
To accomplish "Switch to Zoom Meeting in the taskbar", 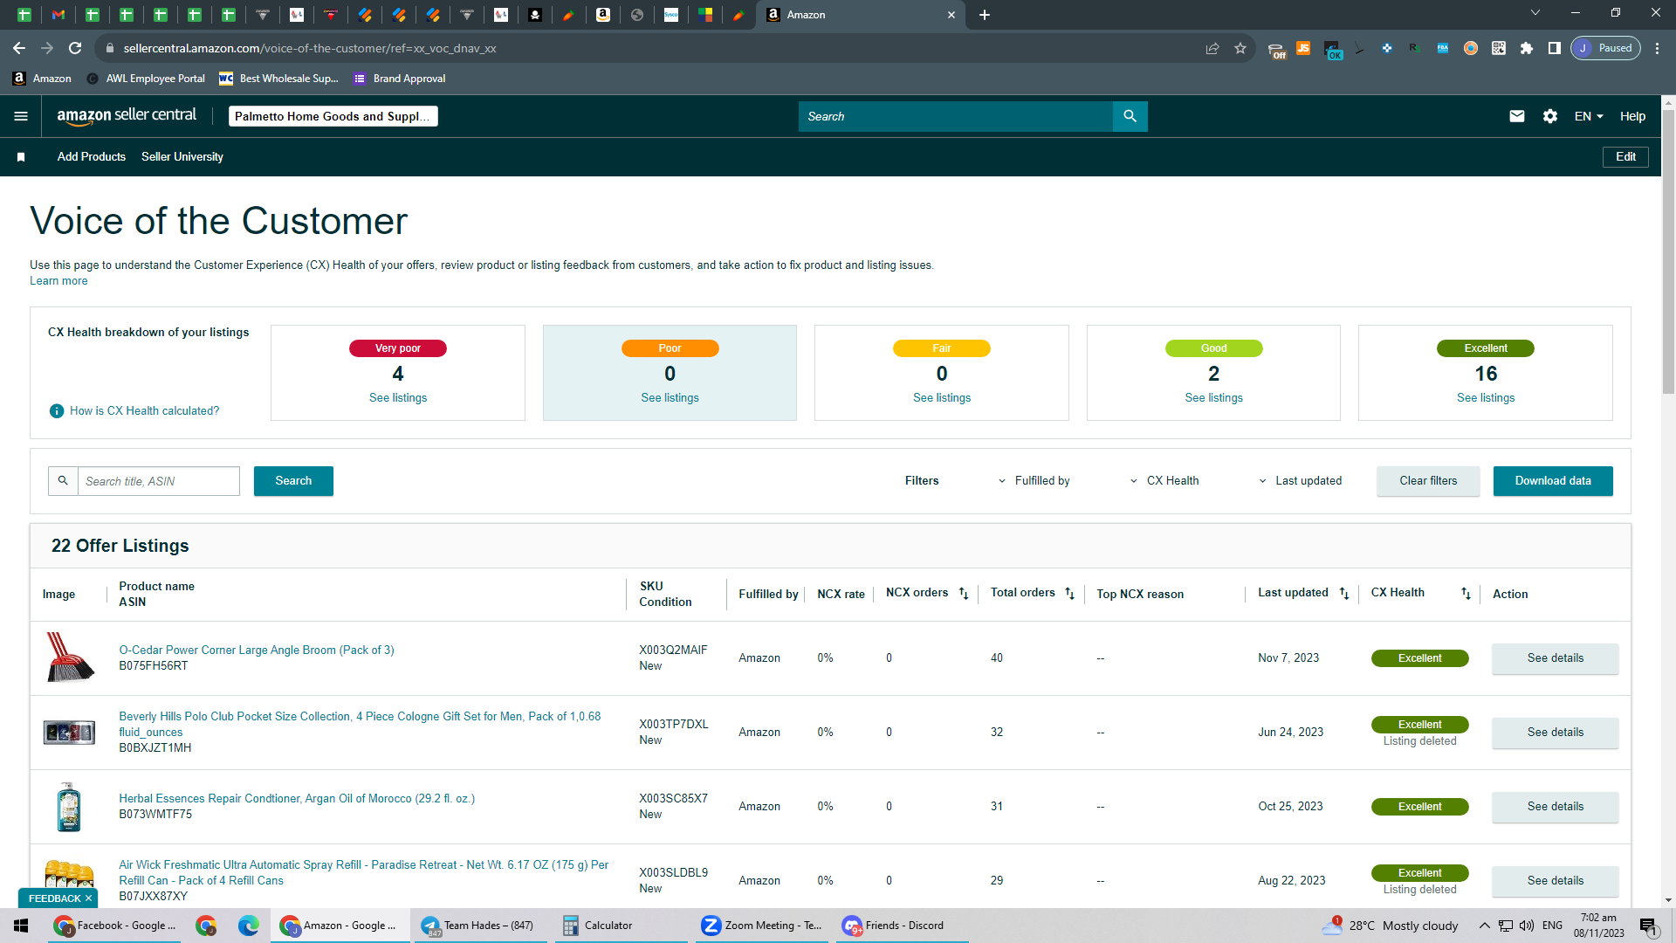I will pos(763,926).
